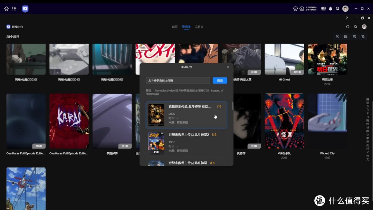Open system search in the top bar
The width and height of the screenshot is (373, 210).
click(x=337, y=9)
